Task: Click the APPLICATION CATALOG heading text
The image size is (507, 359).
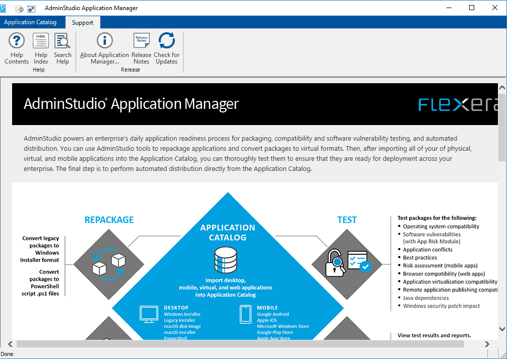Action: point(228,232)
